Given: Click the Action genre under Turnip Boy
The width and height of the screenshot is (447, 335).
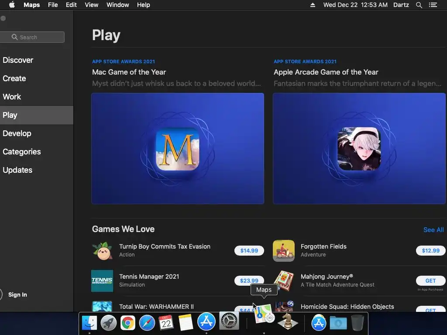Looking at the screenshot, I should 127,255.
